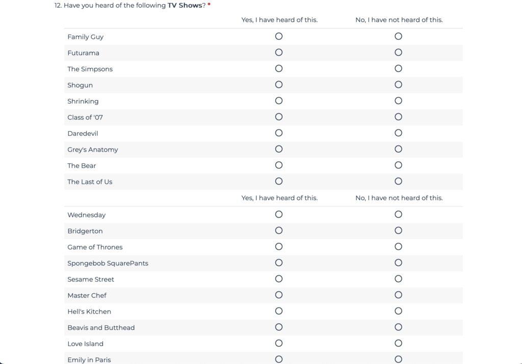Select No for Spongebob SquarePants
The width and height of the screenshot is (522, 364).
tap(398, 263)
